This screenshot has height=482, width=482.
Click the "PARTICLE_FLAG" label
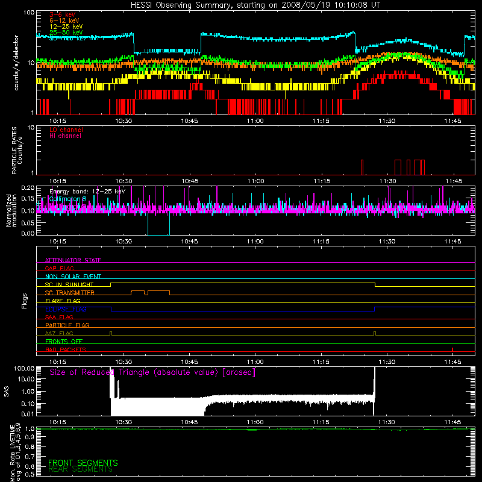pos(67,325)
